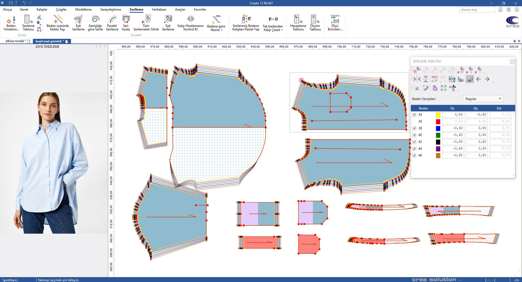Open Ölçü Birimleri unit settings

335,23
